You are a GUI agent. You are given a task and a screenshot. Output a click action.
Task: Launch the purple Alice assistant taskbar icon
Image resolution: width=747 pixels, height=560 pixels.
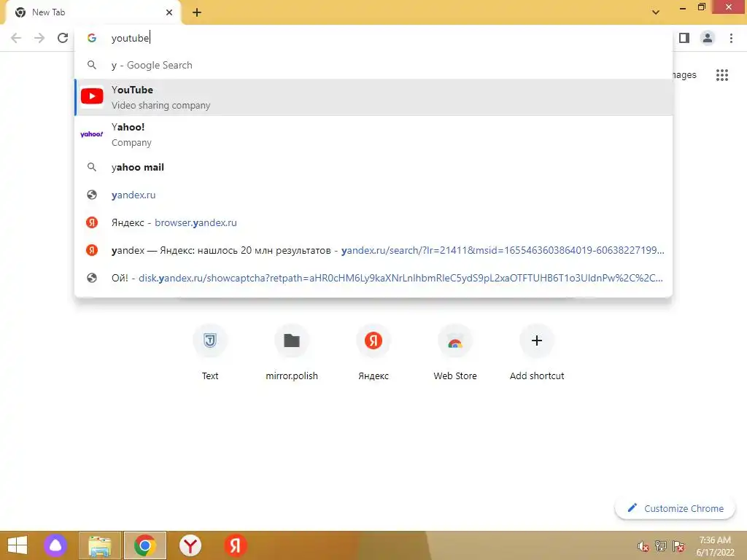click(55, 545)
